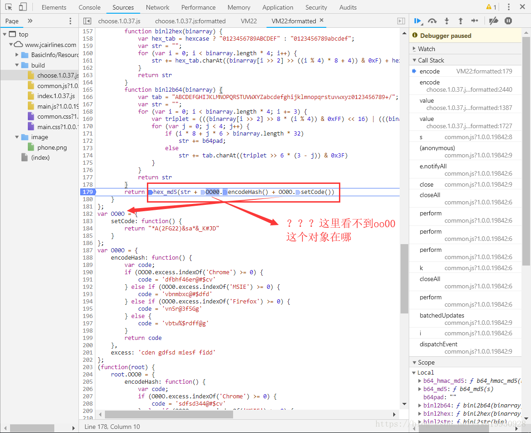Select encode frame at formatted:2440
The width and height of the screenshot is (531, 433).
tap(466, 86)
